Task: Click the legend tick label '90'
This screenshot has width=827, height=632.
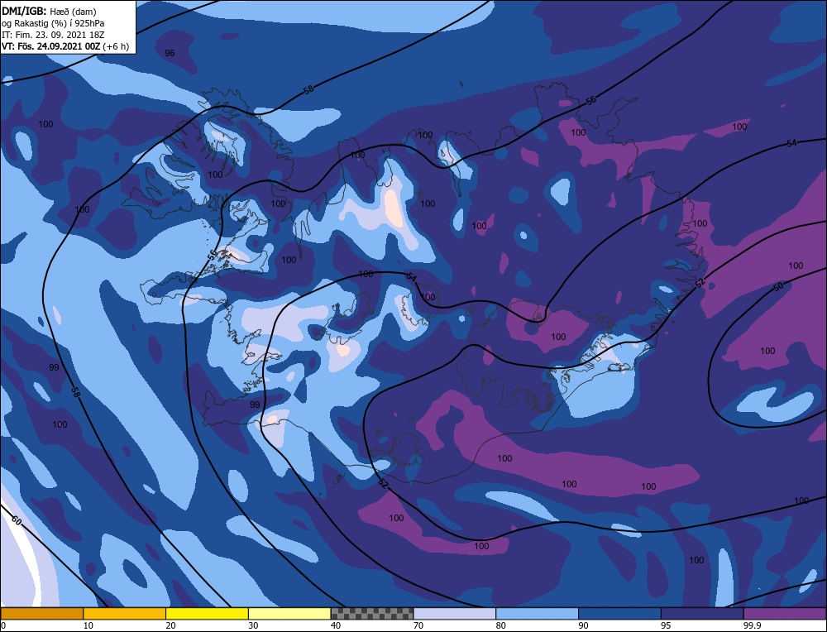Action: pyautogui.click(x=583, y=625)
